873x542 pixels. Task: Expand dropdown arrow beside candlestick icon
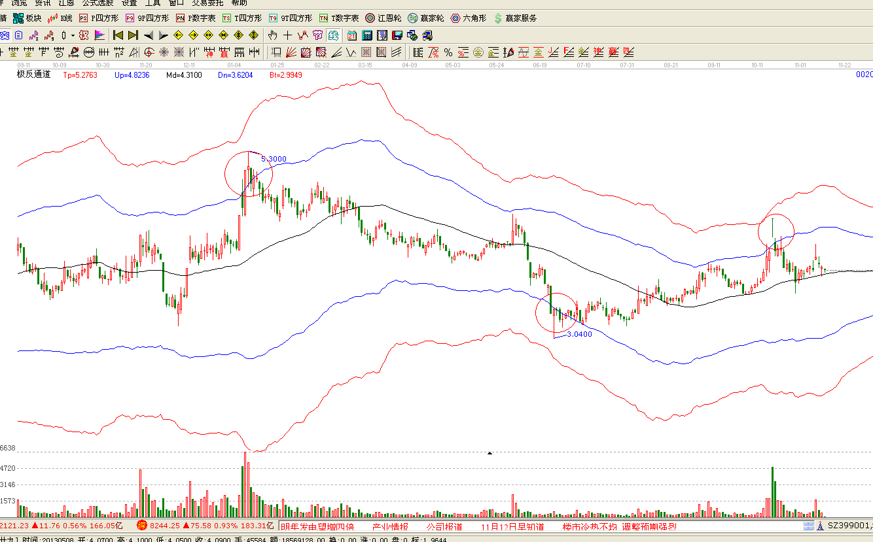(72, 35)
